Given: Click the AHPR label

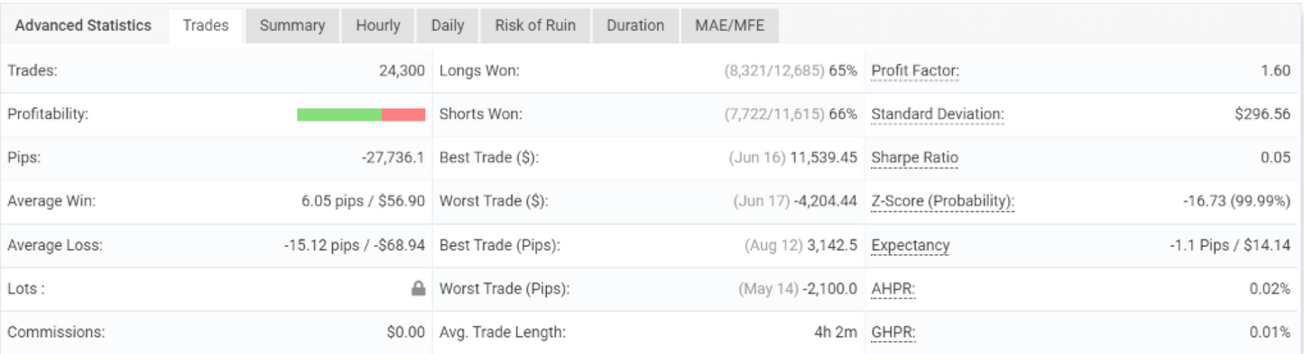Looking at the screenshot, I should coord(893,288).
